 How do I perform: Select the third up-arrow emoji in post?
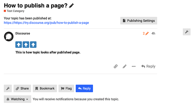(33, 44)
